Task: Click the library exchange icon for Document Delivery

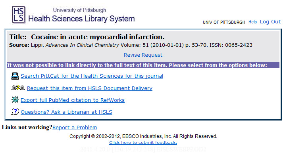Action: click(x=18, y=88)
